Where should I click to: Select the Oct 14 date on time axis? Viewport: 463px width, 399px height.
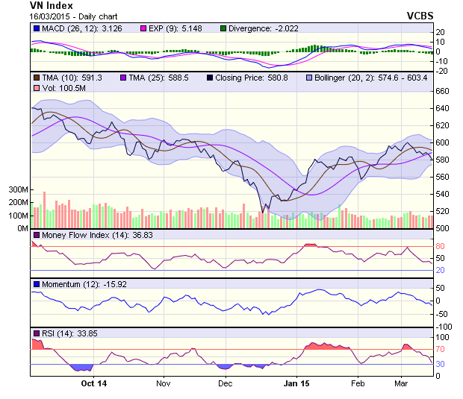(94, 383)
